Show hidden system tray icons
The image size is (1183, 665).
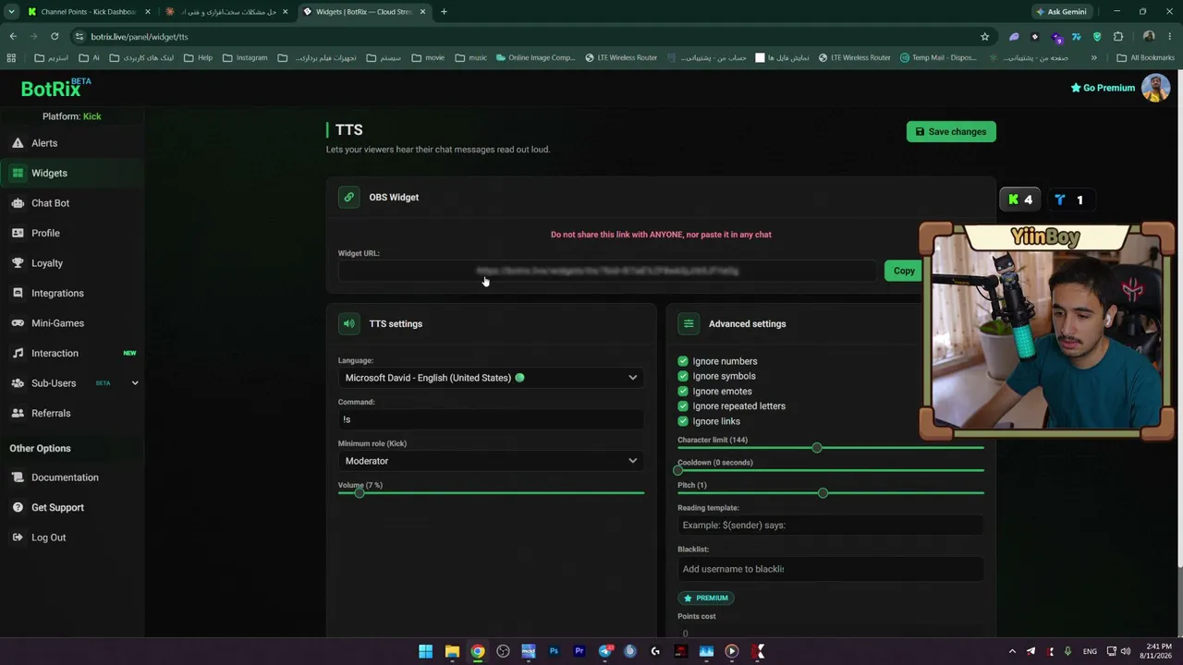click(1012, 651)
